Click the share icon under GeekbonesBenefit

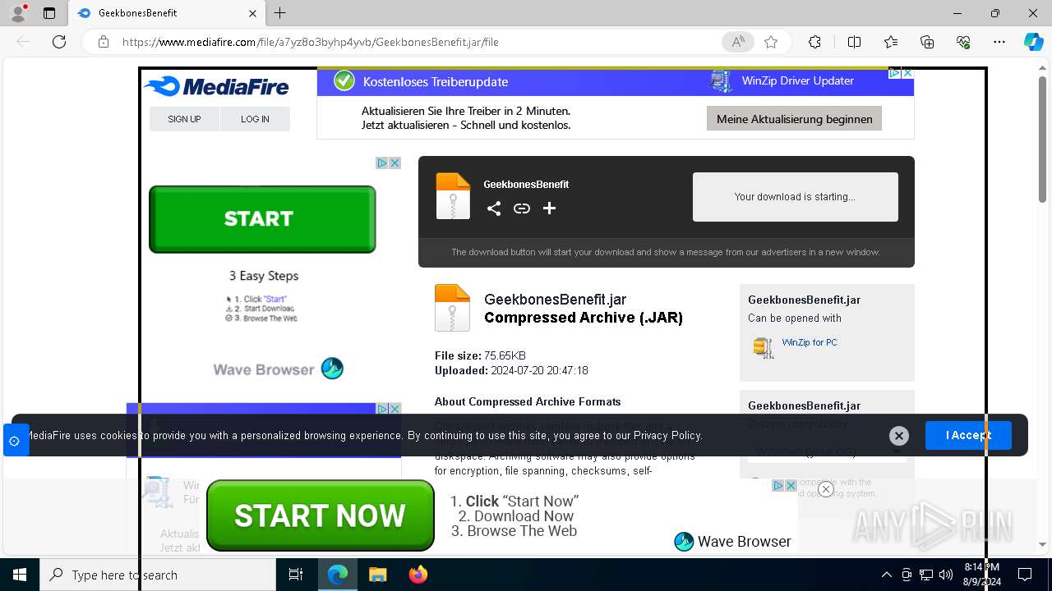tap(494, 208)
